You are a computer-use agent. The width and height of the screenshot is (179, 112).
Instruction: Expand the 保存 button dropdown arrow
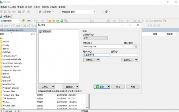(98, 60)
